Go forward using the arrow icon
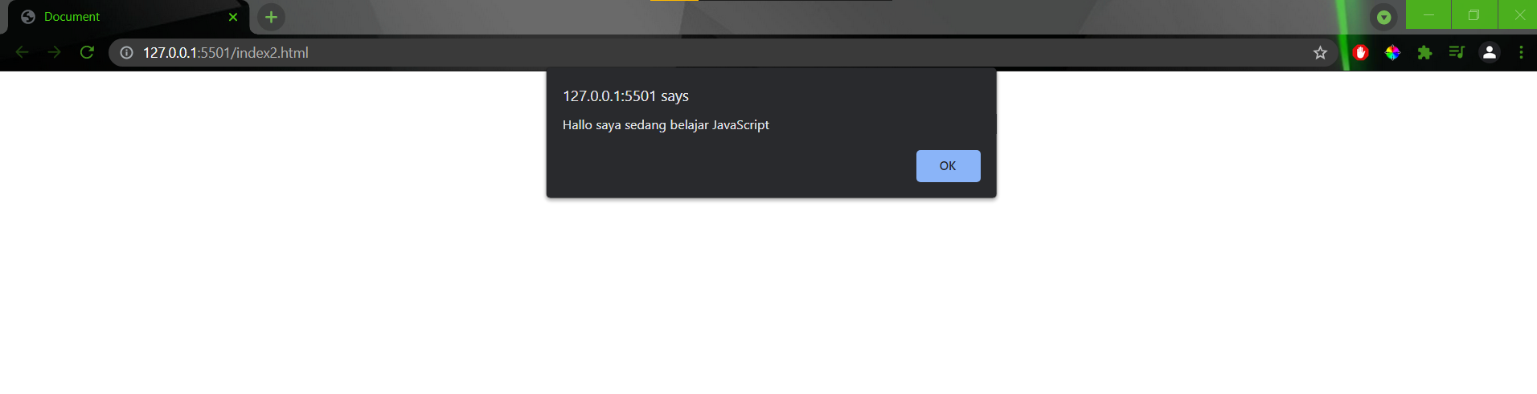 coord(54,52)
